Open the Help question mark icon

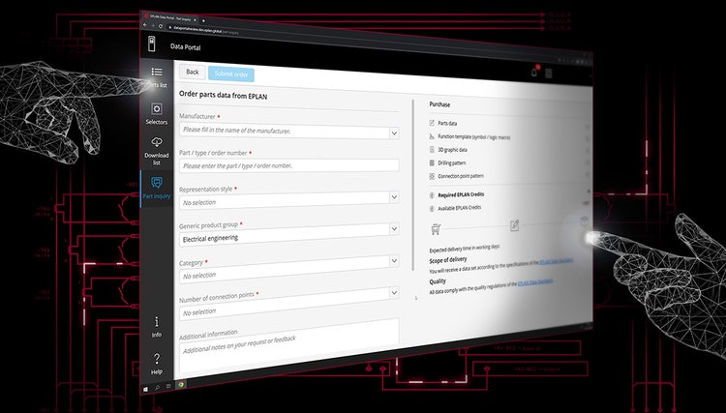tap(156, 359)
